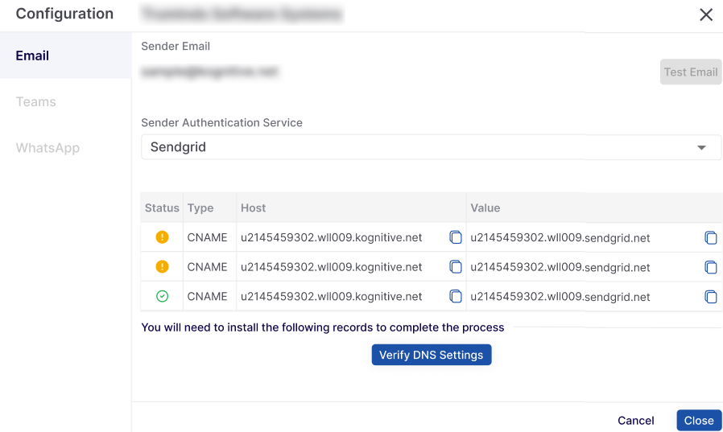Image resolution: width=723 pixels, height=432 pixels.
Task: Copy the sendgrid.net value in the second row
Action: [710, 267]
